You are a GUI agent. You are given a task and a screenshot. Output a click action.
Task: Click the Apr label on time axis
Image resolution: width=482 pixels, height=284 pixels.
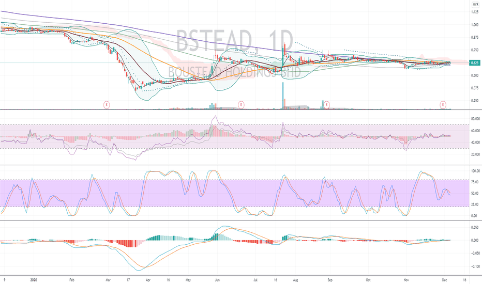(x=148, y=280)
